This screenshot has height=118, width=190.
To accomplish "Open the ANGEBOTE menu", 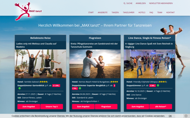I will coord(103,12).
